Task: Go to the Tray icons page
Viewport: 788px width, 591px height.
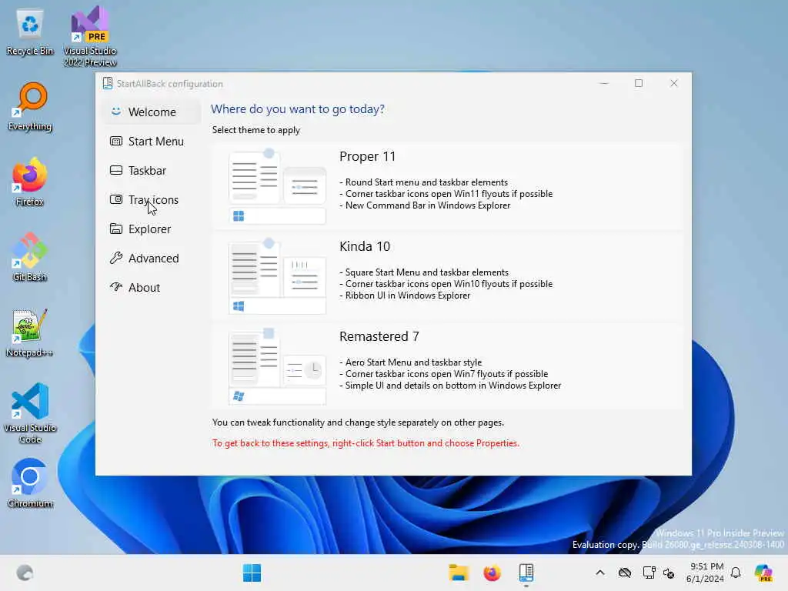Action: [152, 199]
